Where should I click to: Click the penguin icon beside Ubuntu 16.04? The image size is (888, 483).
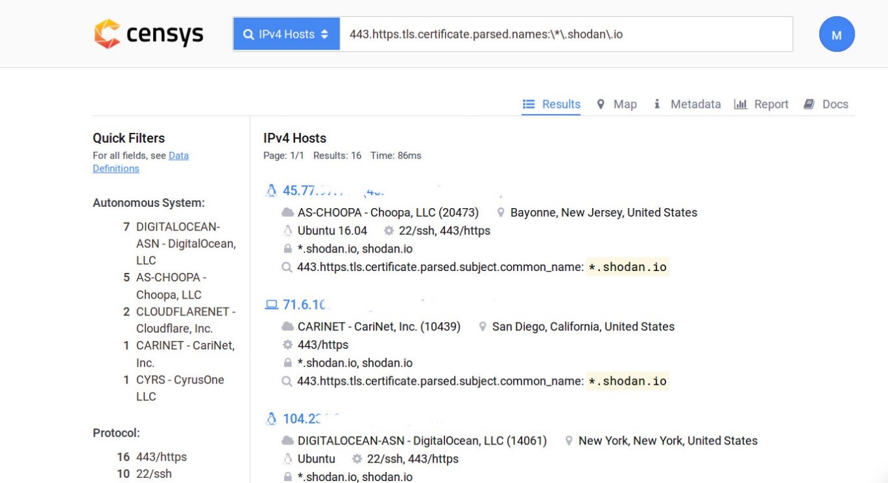pyautogui.click(x=287, y=230)
